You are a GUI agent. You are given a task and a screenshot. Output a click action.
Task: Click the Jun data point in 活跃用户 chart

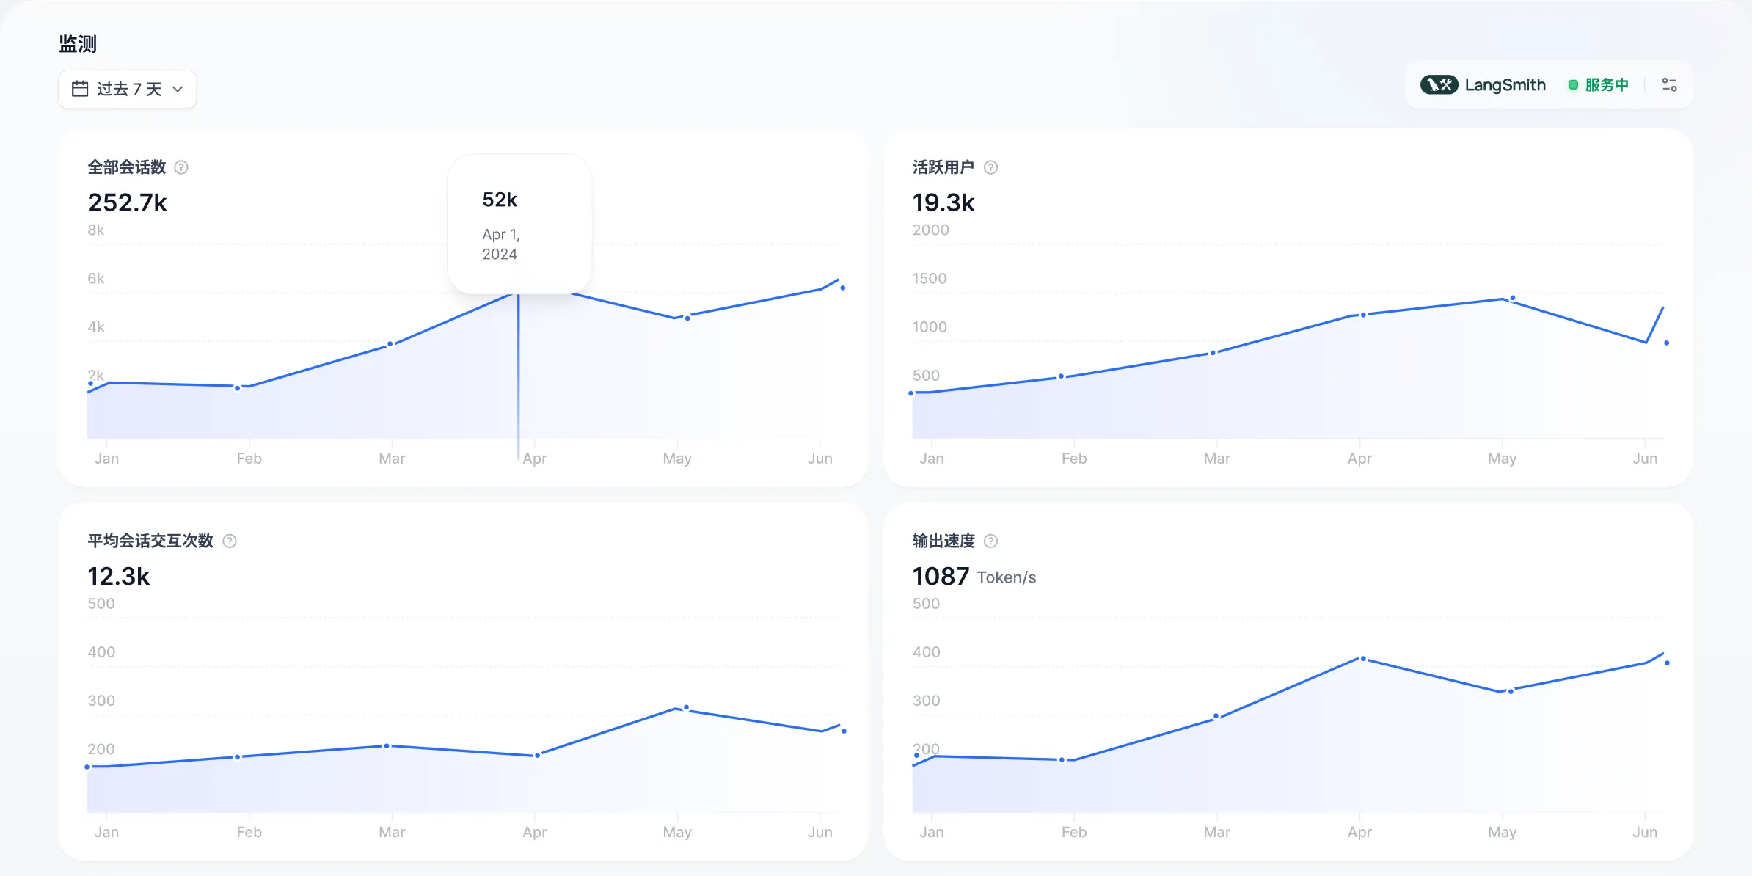tap(1667, 343)
